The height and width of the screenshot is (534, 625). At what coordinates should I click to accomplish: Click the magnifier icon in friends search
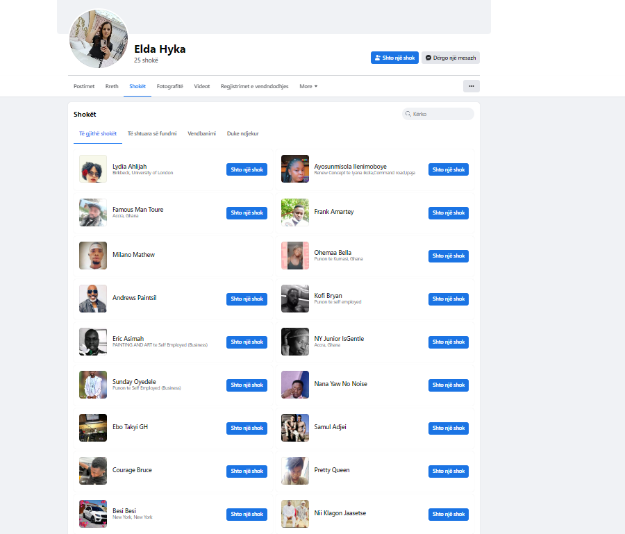tap(408, 114)
